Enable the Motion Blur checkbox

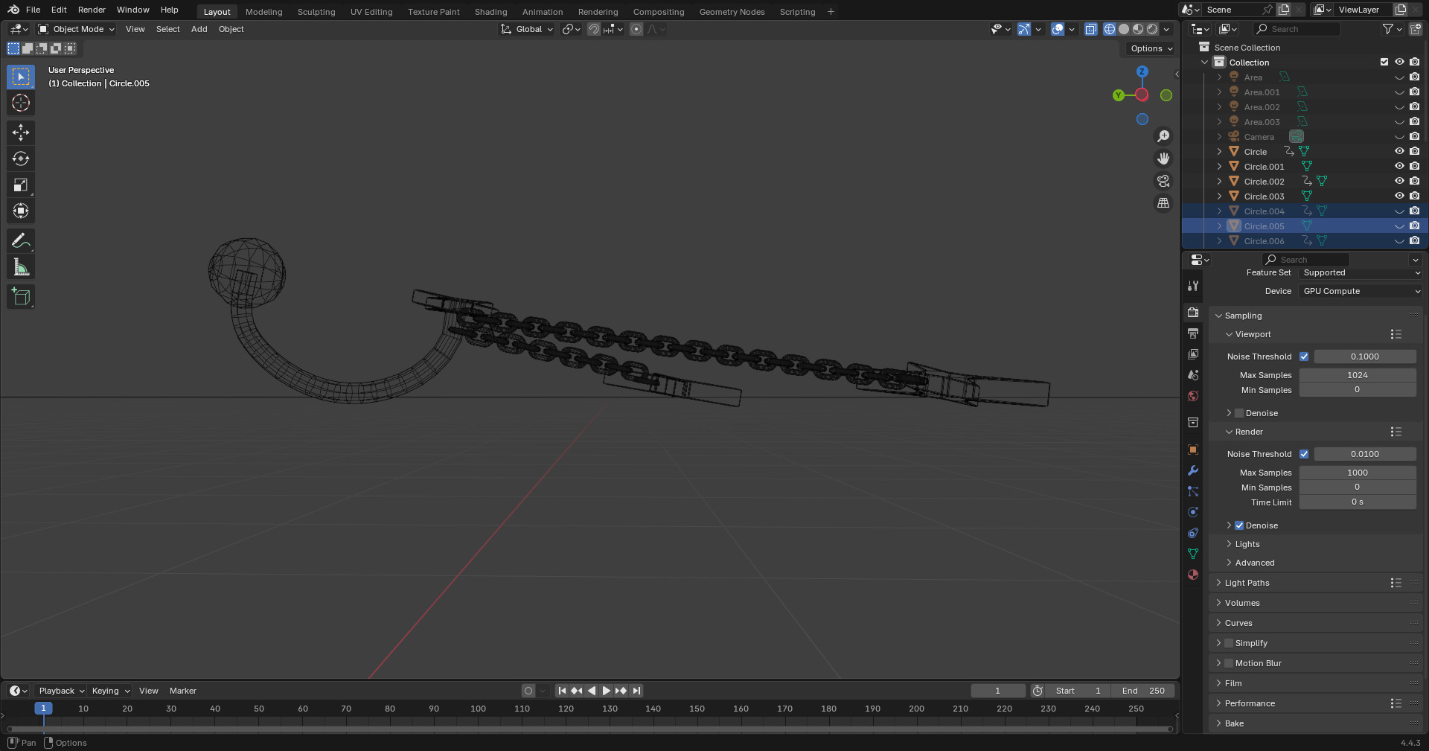pos(1229,663)
